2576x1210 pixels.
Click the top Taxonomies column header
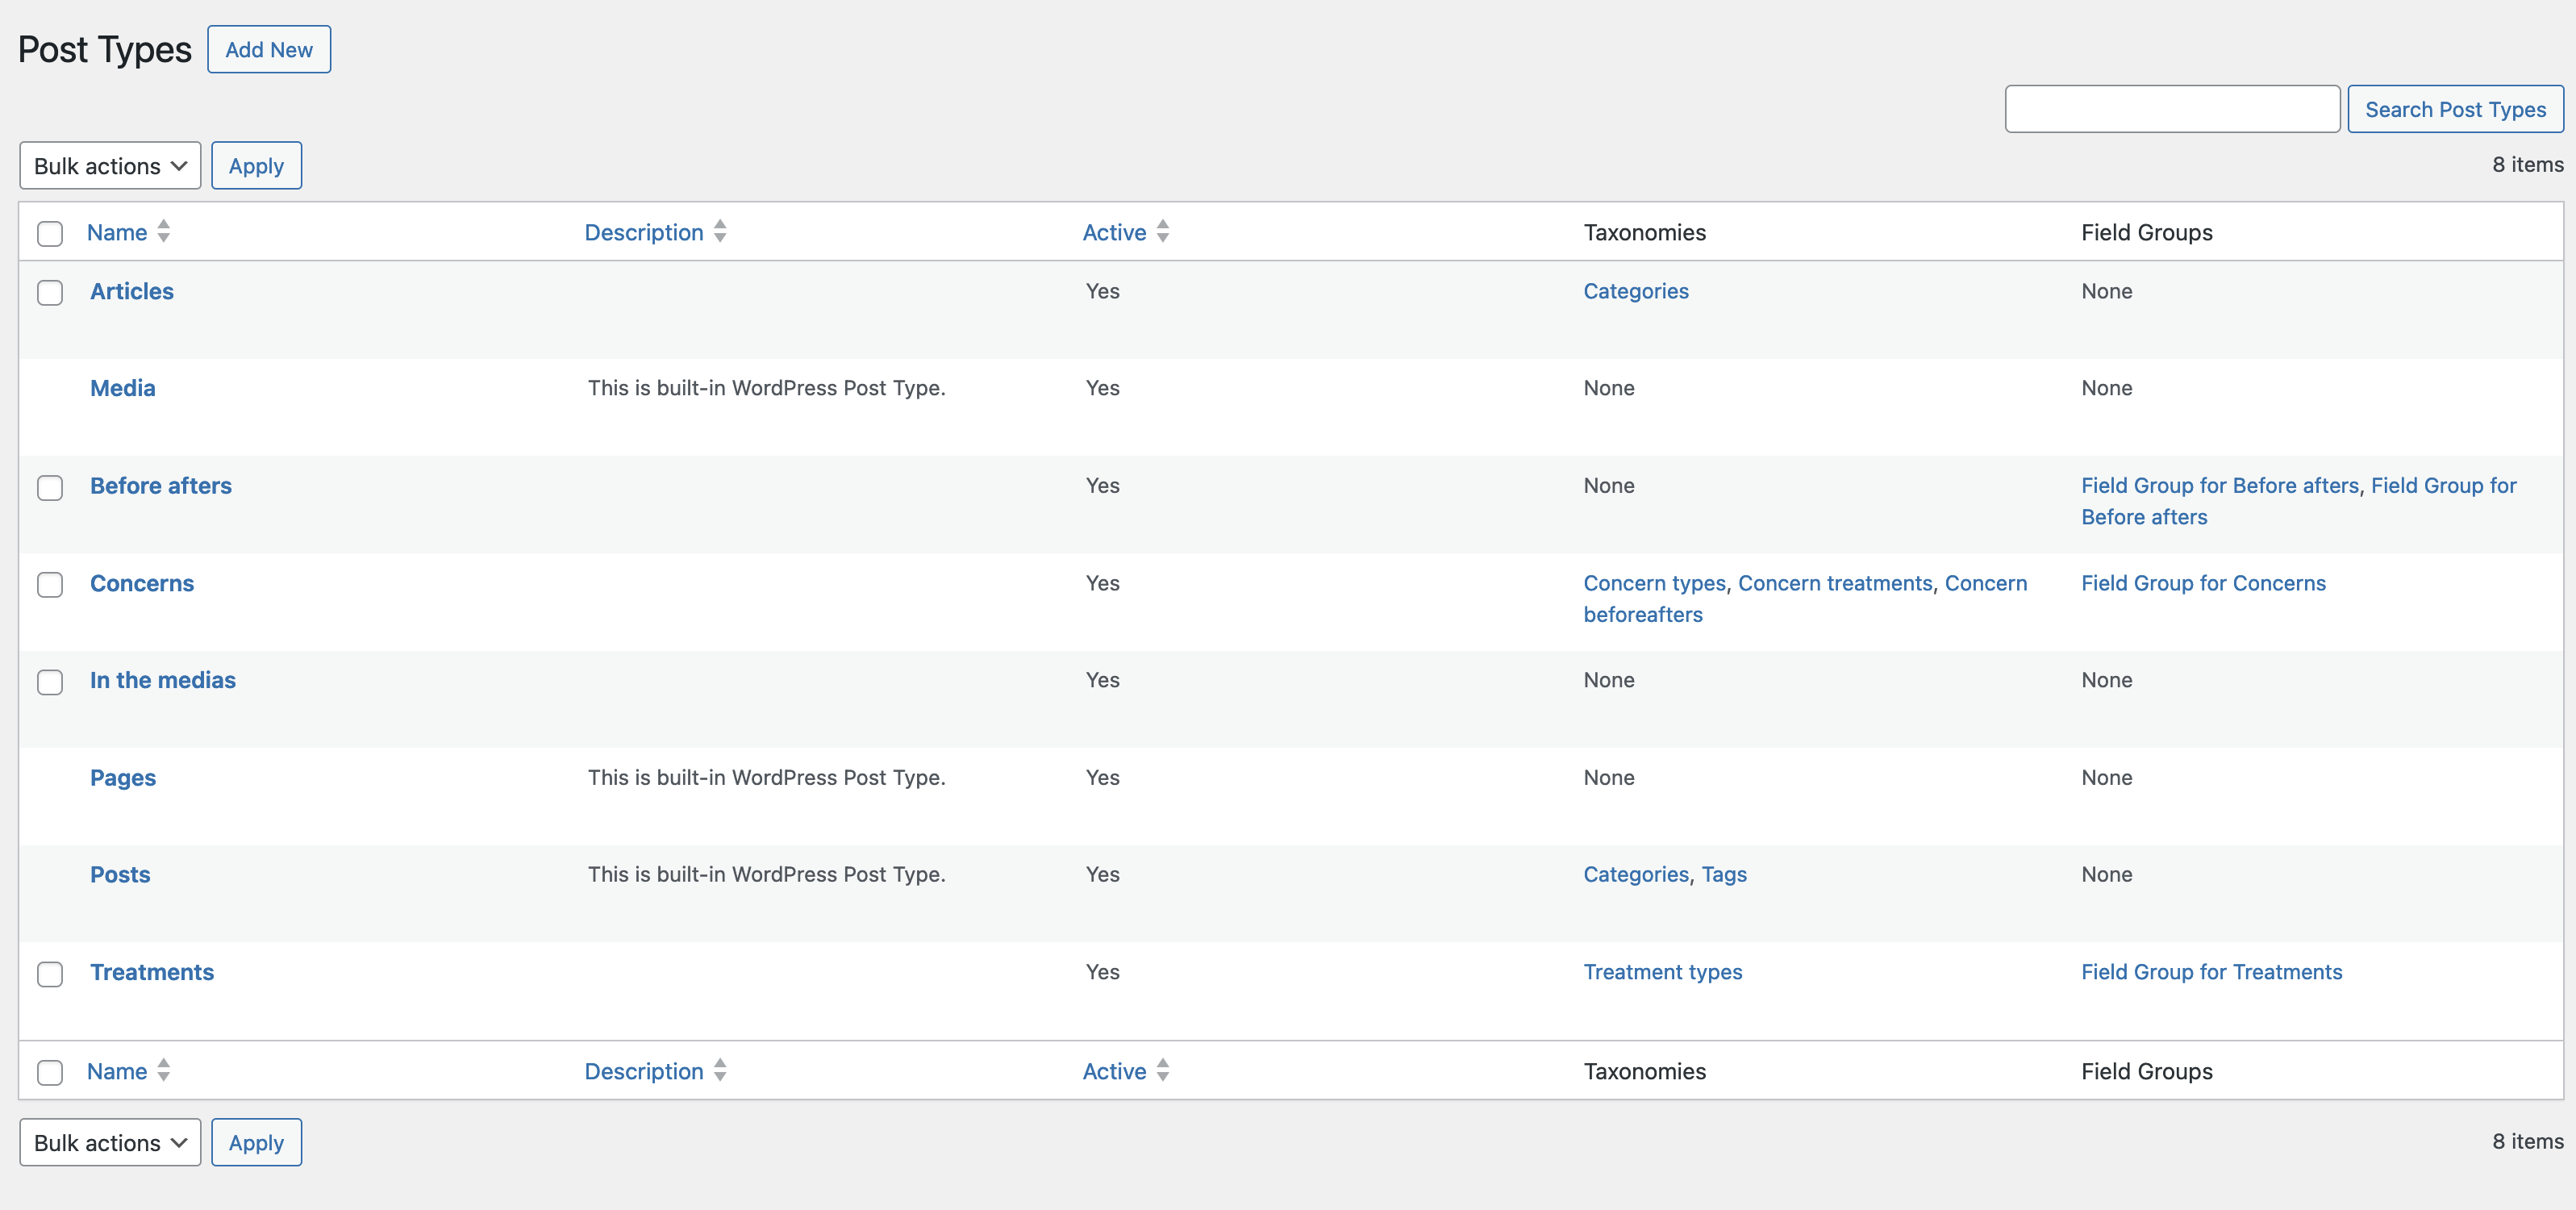point(1645,232)
